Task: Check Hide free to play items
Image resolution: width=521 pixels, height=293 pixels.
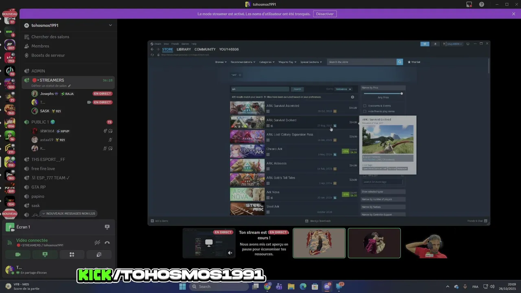Action: click(x=365, y=111)
